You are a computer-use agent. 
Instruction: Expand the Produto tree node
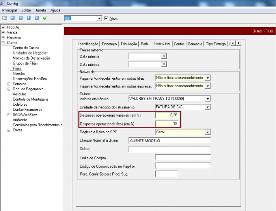pos(3,28)
